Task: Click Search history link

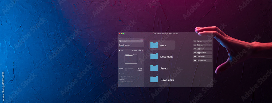Action: (125, 45)
